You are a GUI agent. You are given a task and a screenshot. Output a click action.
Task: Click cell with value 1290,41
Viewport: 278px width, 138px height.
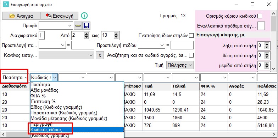pyautogui.click(x=185, y=110)
